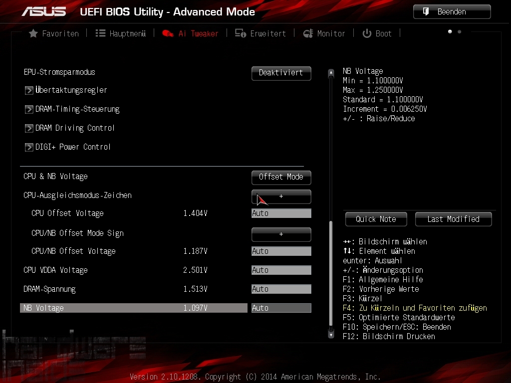This screenshot has height=383, width=511.
Task: Click the Erweitert settings icon
Action: (241, 33)
